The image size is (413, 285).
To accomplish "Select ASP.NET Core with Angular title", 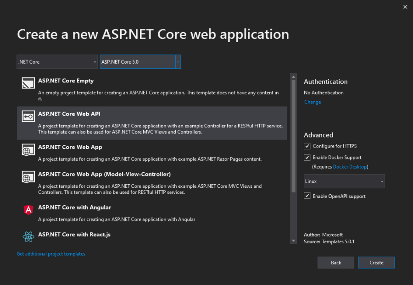I will pos(74,208).
